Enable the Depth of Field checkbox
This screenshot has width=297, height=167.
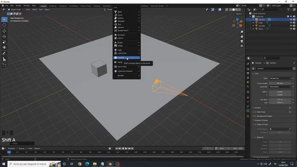click(x=255, y=124)
